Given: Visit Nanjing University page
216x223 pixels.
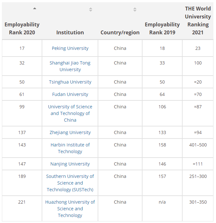Looking at the screenshot, I should coord(70,164).
